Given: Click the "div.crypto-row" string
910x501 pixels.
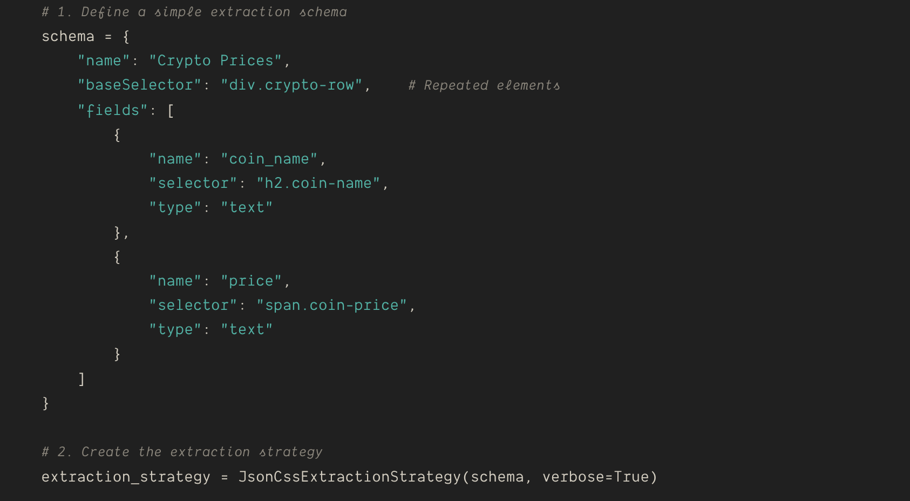Looking at the screenshot, I should pyautogui.click(x=291, y=85).
